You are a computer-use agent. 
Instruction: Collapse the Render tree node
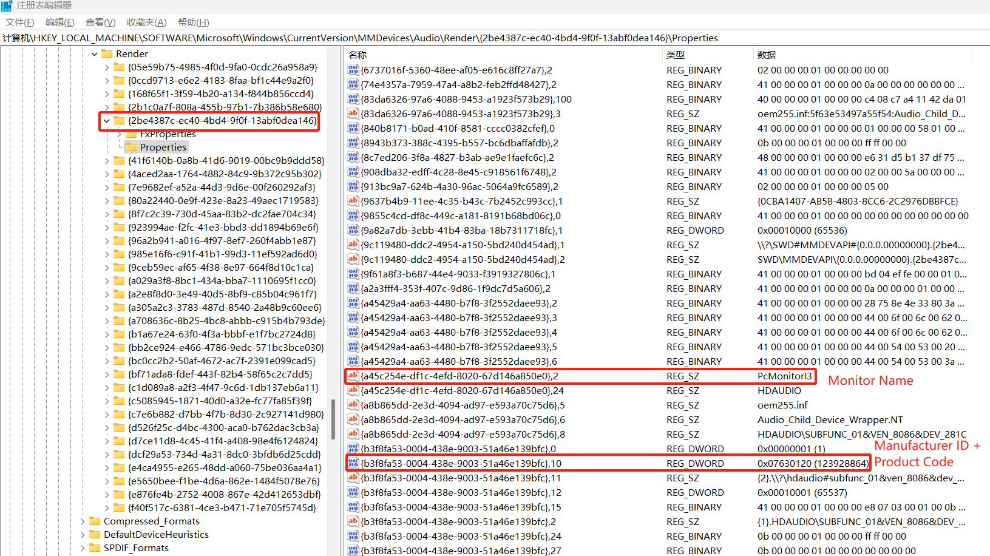(95, 54)
